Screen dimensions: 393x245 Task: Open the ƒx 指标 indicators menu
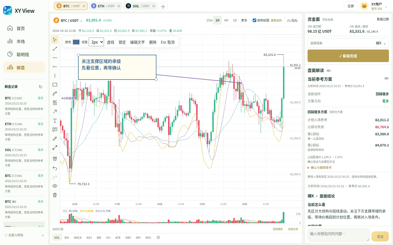point(292,20)
